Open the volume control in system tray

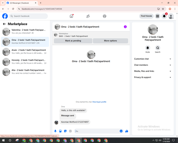point(160,140)
